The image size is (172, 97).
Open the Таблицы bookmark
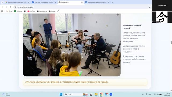click(x=18, y=11)
